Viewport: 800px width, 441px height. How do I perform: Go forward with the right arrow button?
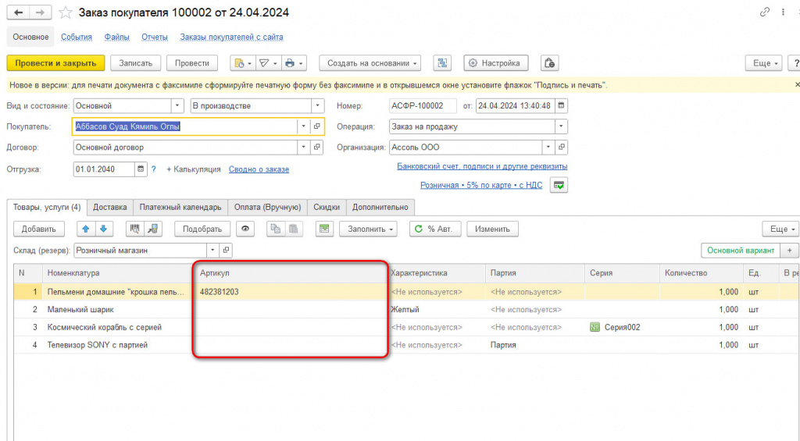click(x=41, y=12)
